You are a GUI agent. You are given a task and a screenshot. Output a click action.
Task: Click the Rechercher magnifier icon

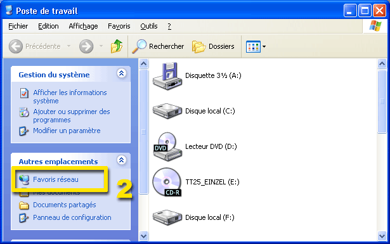139,46
